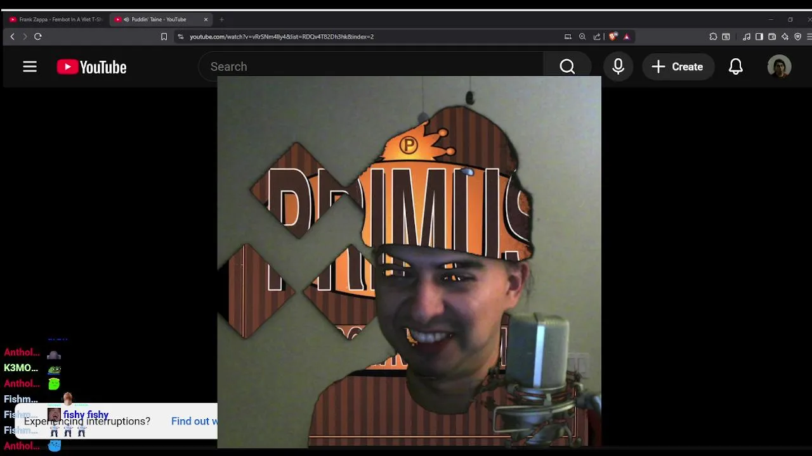
Task: Open the zoom magnifier in address bar
Action: 582,37
